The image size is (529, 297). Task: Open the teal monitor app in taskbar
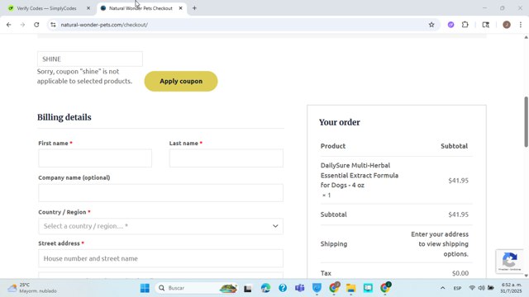click(x=368, y=288)
